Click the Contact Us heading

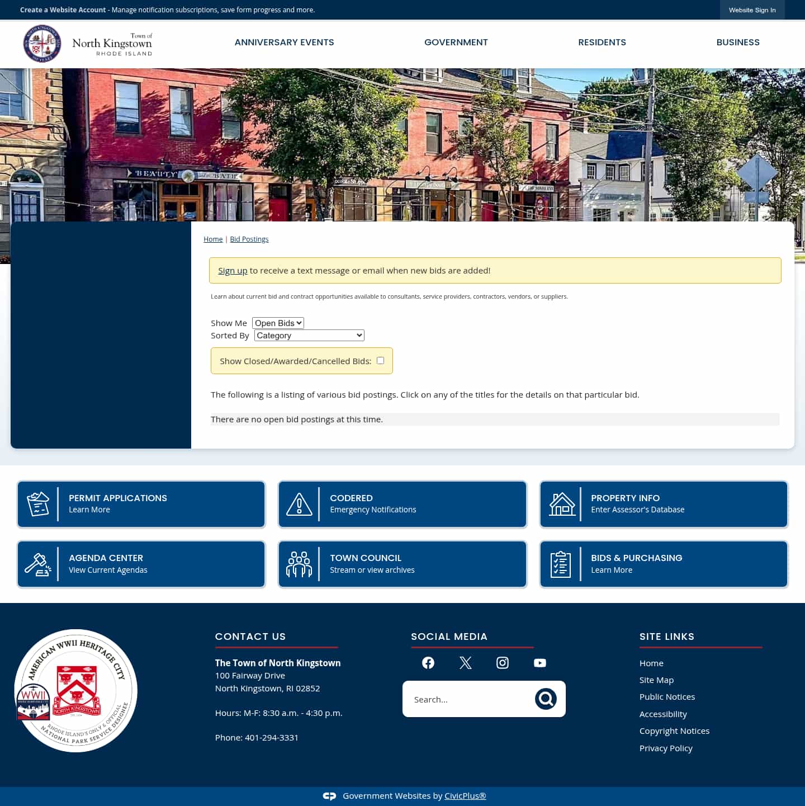pyautogui.click(x=250, y=637)
